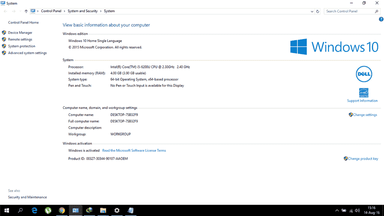
Task: Open Settings gear on the taskbar
Action: click(117, 210)
